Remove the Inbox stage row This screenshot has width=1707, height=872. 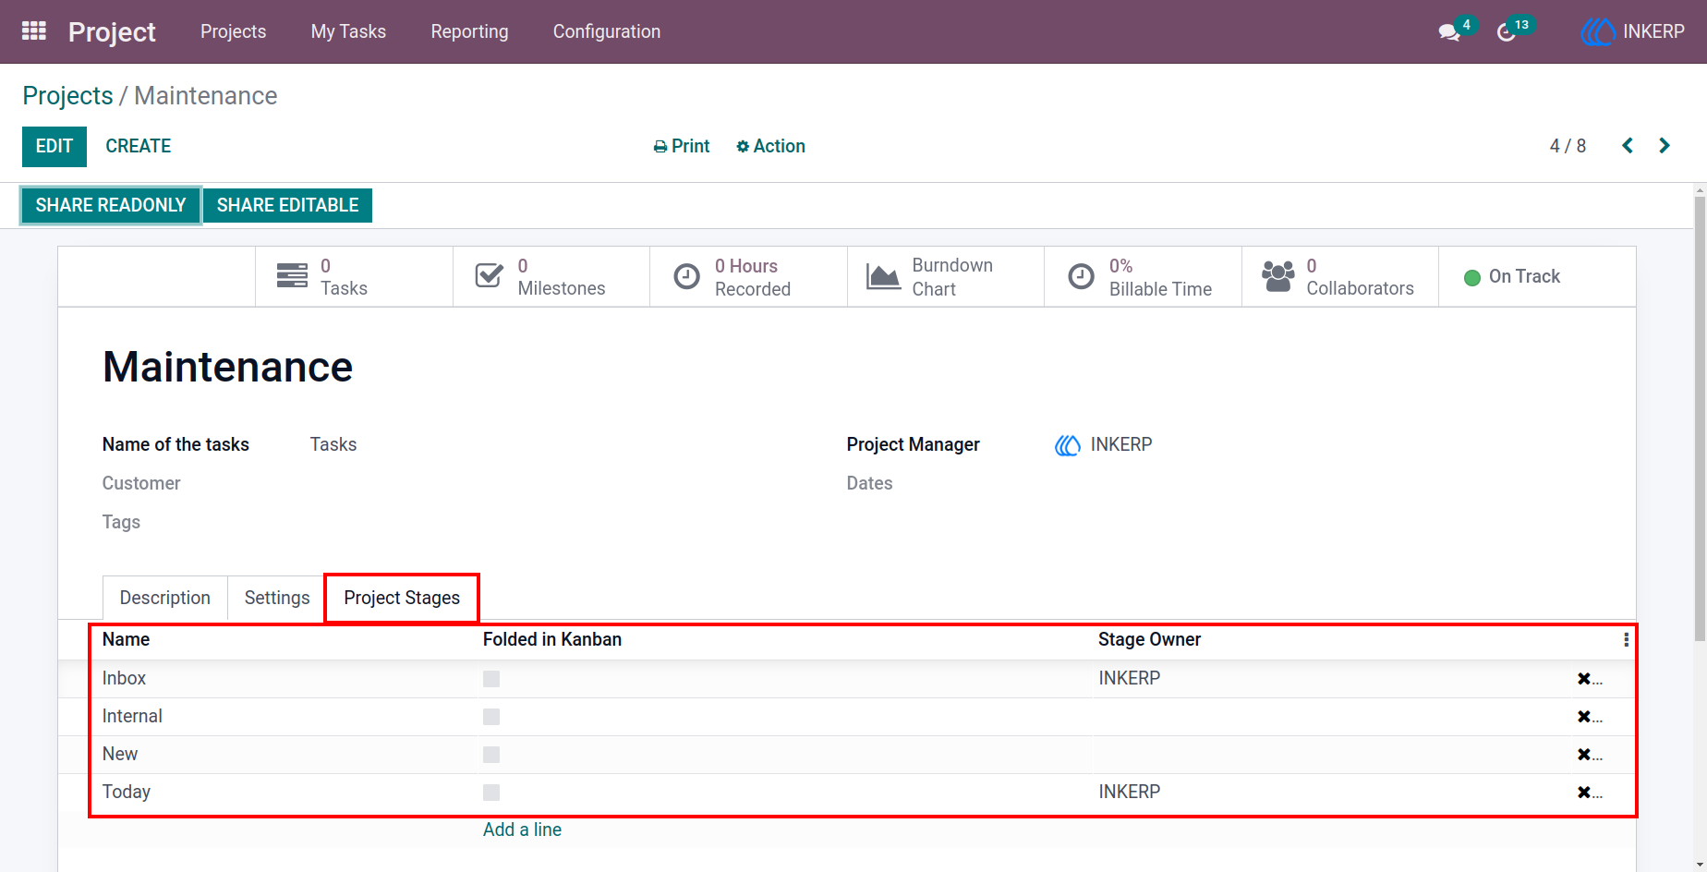tap(1584, 679)
